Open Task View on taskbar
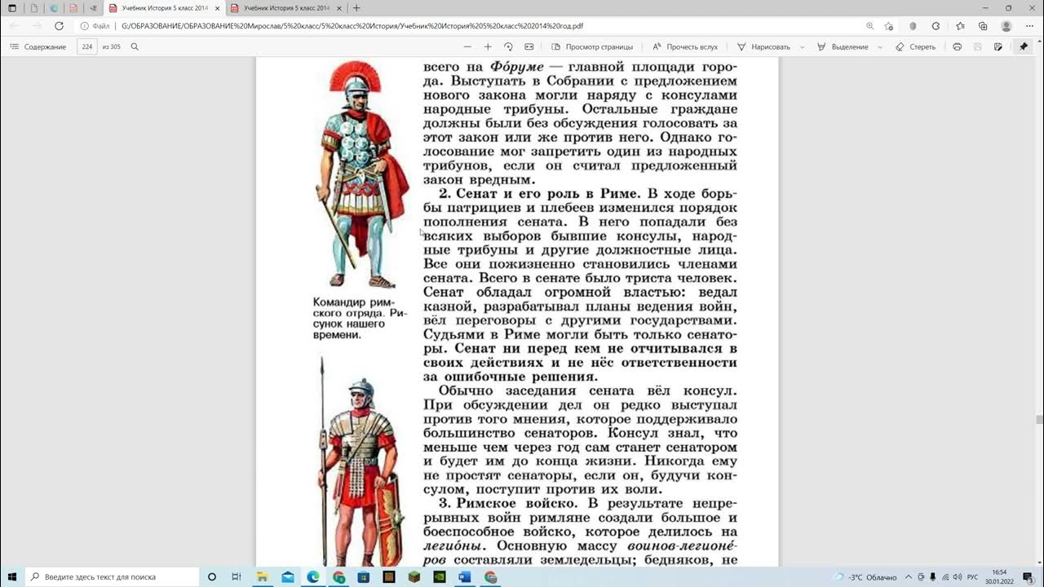This screenshot has width=1044, height=587. [x=237, y=576]
